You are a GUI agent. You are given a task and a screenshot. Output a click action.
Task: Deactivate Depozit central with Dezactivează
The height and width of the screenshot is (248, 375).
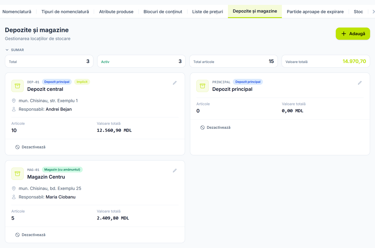pyautogui.click(x=30, y=147)
